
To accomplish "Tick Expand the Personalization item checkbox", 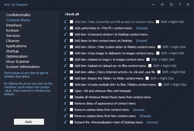I will tap(71, 122).
